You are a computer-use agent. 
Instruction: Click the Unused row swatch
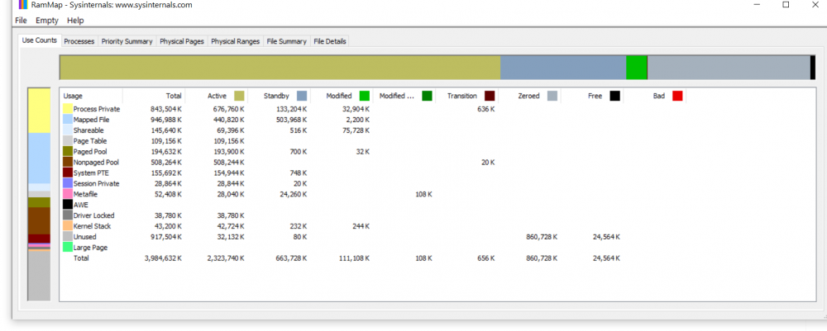pyautogui.click(x=68, y=236)
